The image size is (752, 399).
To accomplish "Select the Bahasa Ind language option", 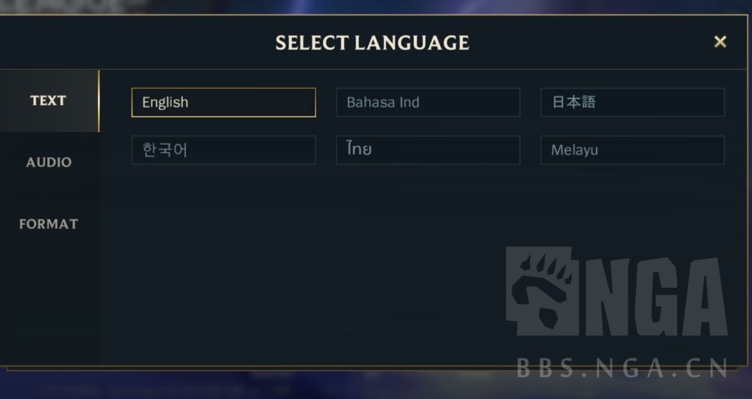I will [427, 103].
